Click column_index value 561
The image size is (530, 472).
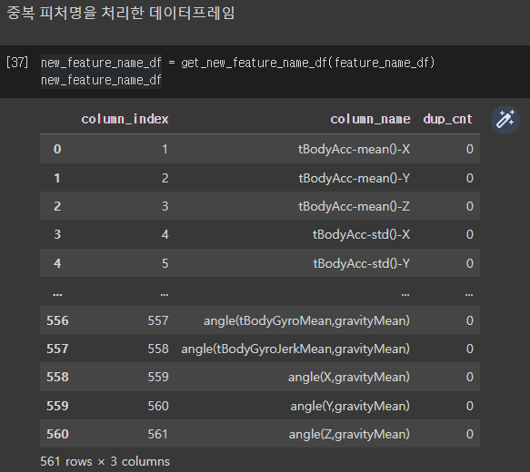point(158,434)
